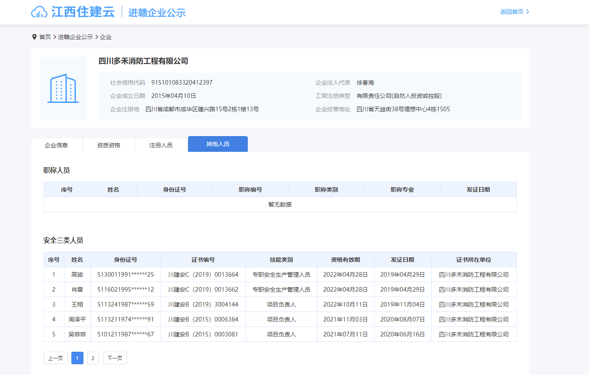
Task: Click the 高瑜 name cell in table
Action: coord(77,275)
